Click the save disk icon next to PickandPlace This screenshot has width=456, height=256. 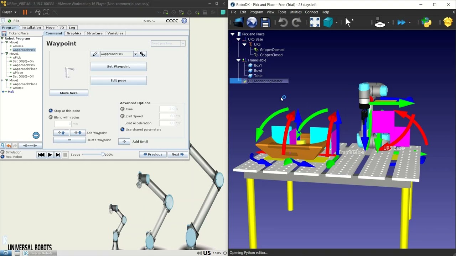click(x=4, y=33)
